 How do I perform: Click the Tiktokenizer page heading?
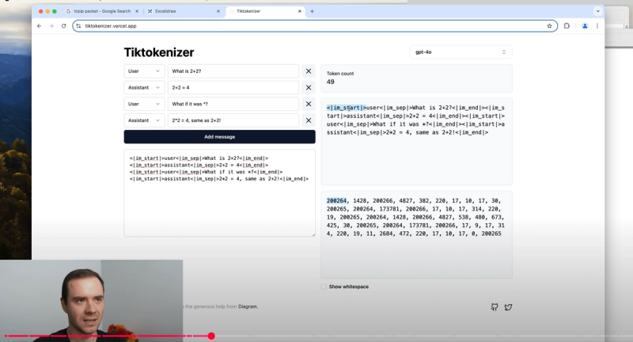pos(159,52)
